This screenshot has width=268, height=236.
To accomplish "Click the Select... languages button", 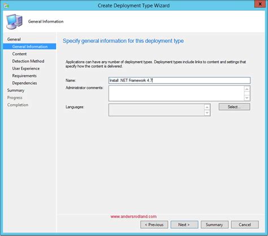I will 234,107.
